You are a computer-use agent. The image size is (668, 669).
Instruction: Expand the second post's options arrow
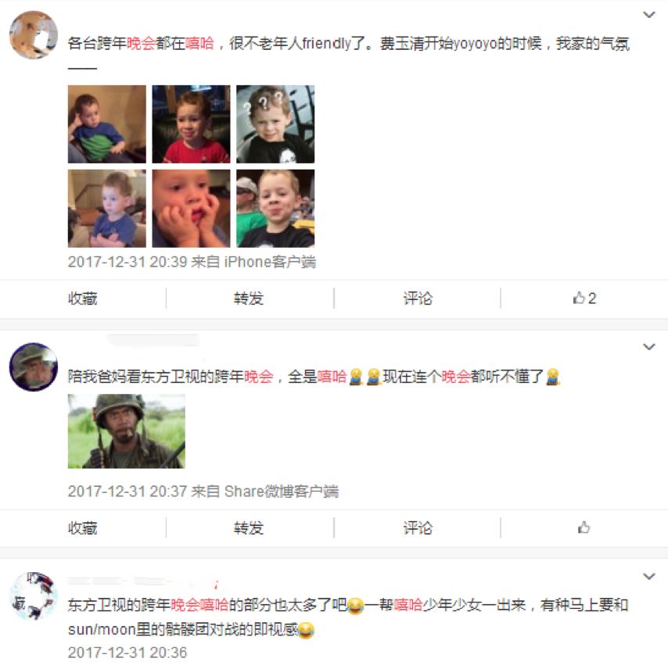pos(649,347)
